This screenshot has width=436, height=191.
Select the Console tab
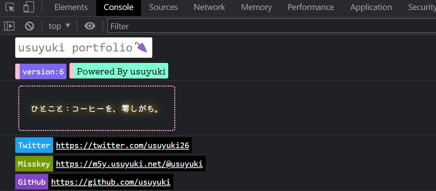(118, 7)
